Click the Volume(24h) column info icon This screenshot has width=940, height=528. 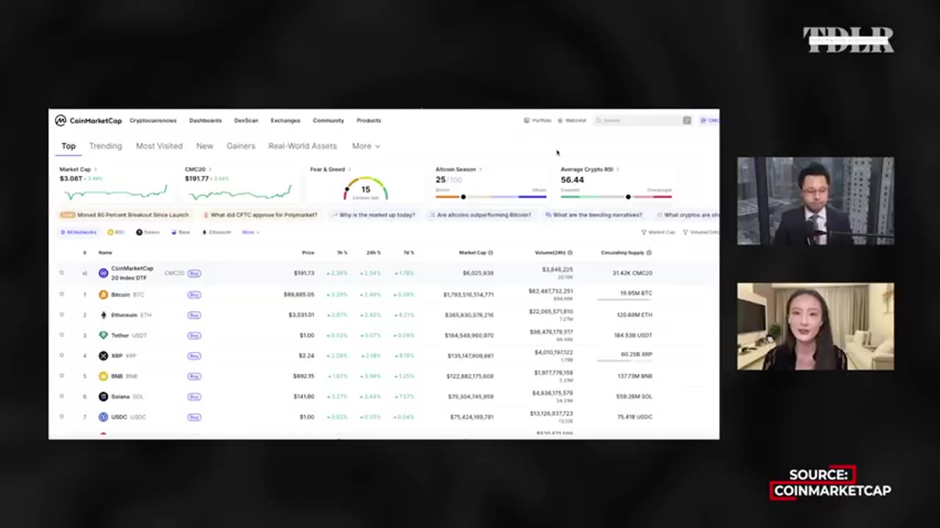[x=570, y=253]
